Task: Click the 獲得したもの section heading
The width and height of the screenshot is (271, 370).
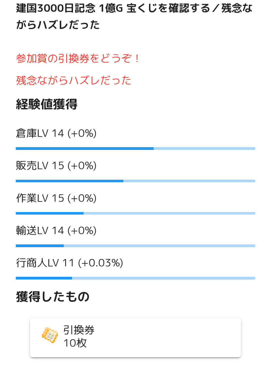Action: click(53, 297)
